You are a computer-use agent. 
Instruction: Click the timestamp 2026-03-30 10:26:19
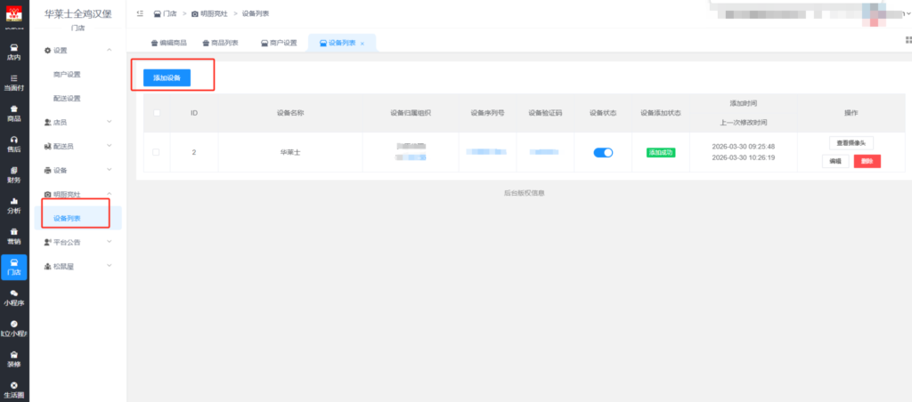(x=744, y=157)
